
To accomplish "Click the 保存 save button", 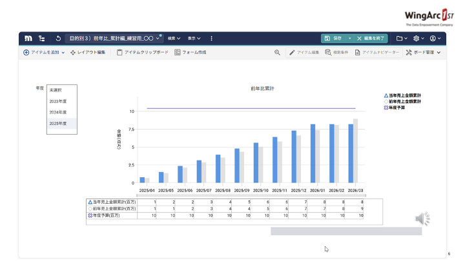I will (x=336, y=39).
